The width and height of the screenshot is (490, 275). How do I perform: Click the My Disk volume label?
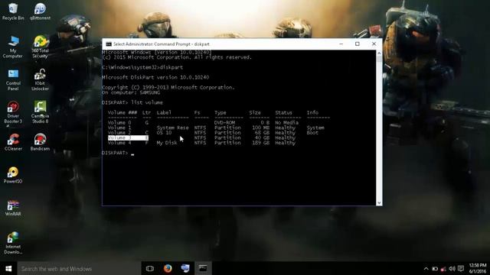pyautogui.click(x=167, y=143)
